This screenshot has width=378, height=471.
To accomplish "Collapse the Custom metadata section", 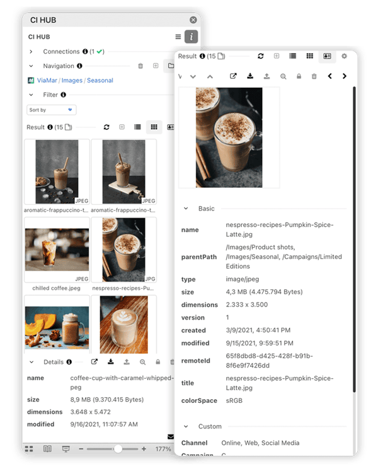I will [186, 426].
